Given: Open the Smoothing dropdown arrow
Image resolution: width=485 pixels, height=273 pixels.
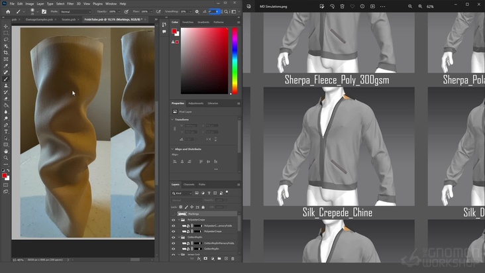Looking at the screenshot, I should pos(190,12).
